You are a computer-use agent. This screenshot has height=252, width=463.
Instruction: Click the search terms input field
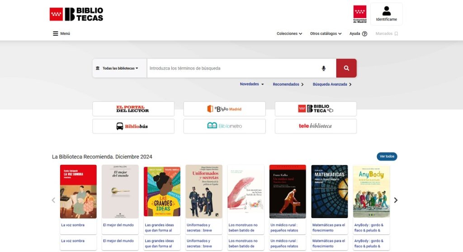pos(233,68)
